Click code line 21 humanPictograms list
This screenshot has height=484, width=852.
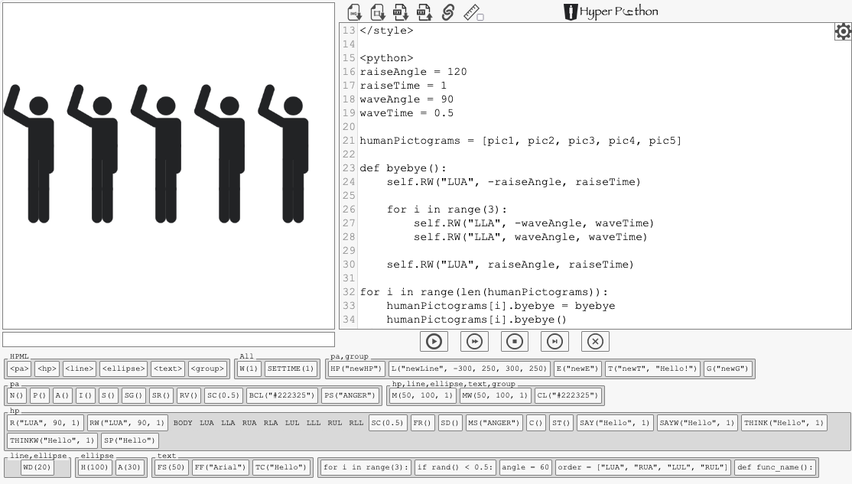click(x=520, y=141)
